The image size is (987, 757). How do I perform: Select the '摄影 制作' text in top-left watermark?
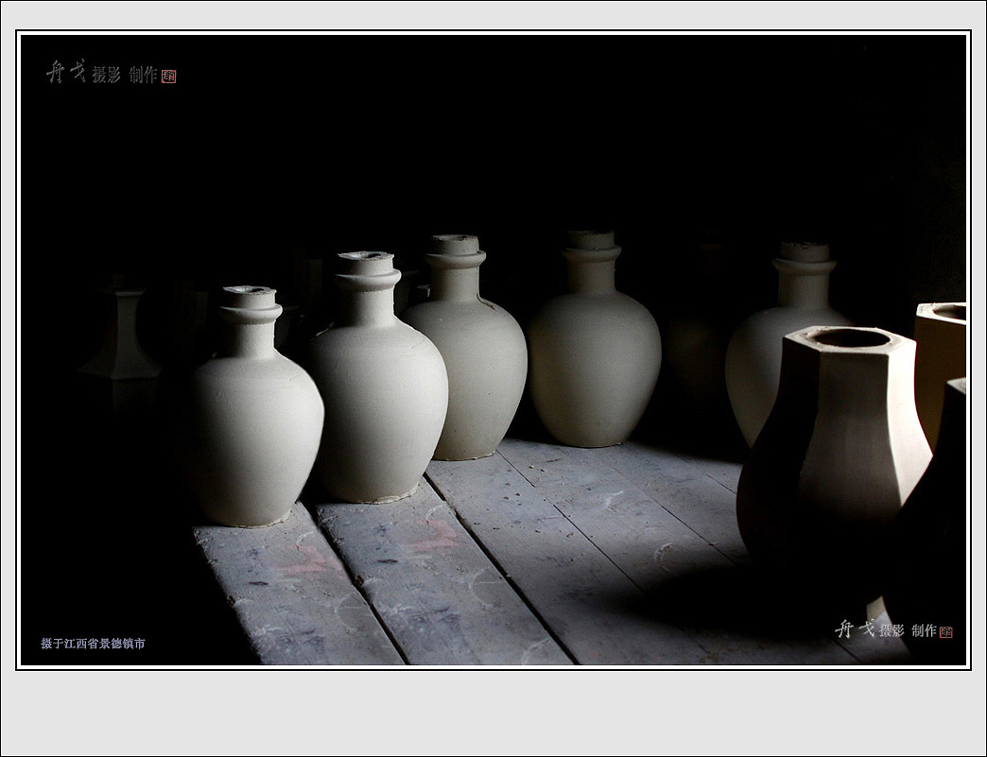tap(125, 76)
